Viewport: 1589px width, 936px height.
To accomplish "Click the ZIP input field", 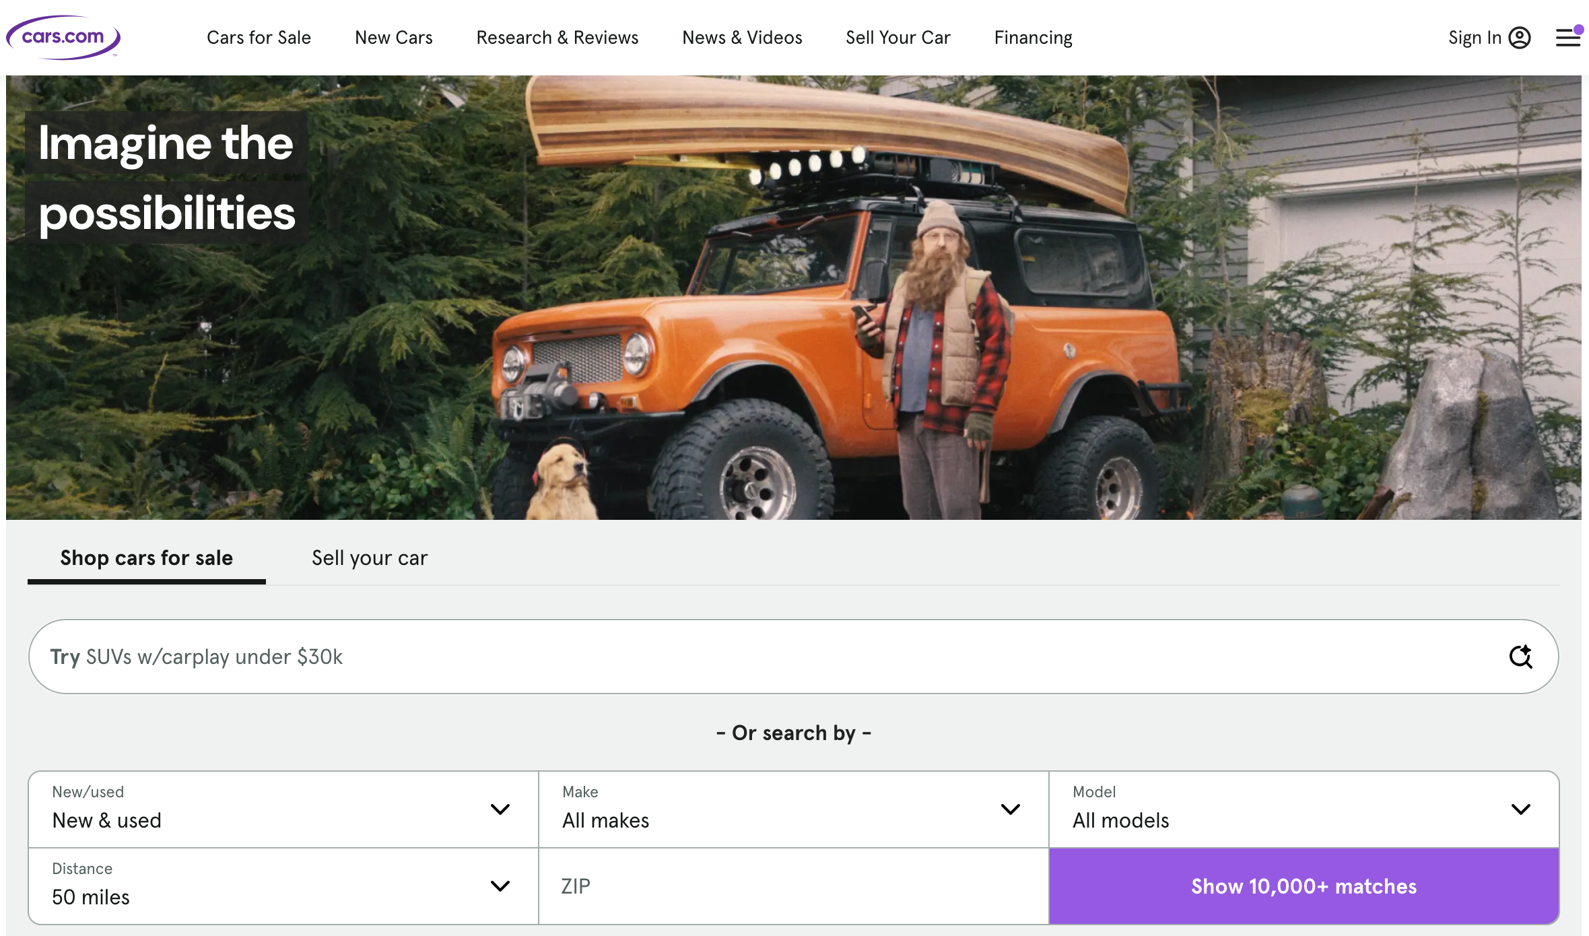I will click(793, 885).
